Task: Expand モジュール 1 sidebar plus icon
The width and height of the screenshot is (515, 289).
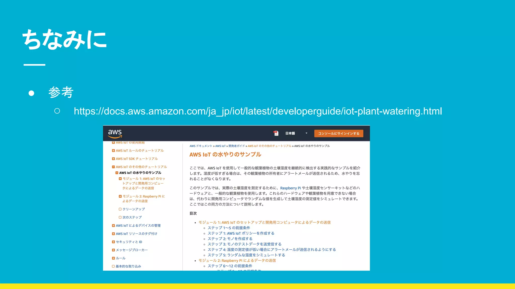Action: coord(120,179)
